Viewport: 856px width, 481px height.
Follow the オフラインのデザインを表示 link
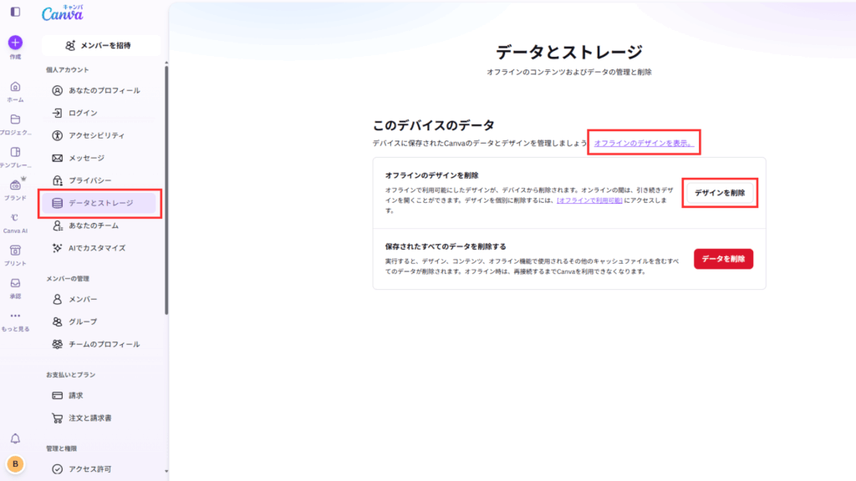coord(644,144)
